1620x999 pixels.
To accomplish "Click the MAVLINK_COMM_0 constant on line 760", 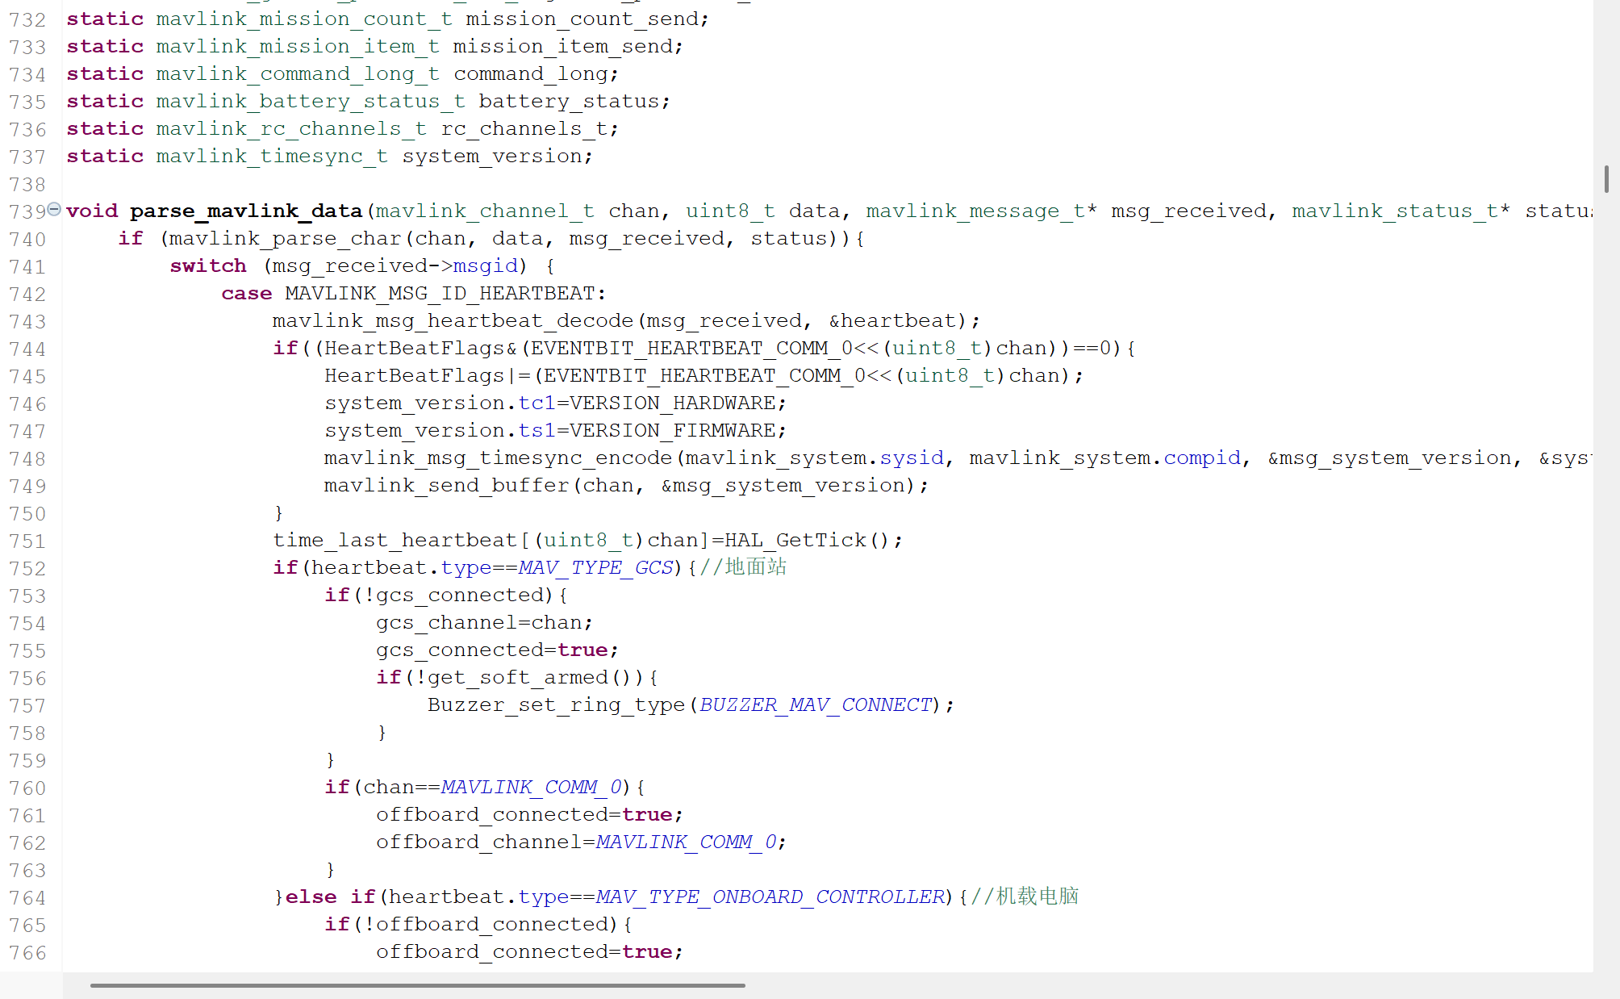I will pos(530,788).
